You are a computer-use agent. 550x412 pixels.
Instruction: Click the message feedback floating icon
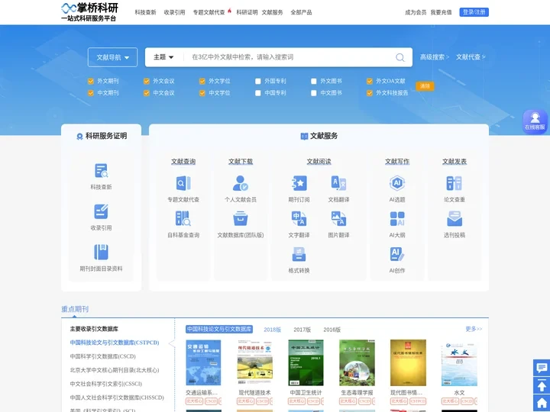[542, 368]
